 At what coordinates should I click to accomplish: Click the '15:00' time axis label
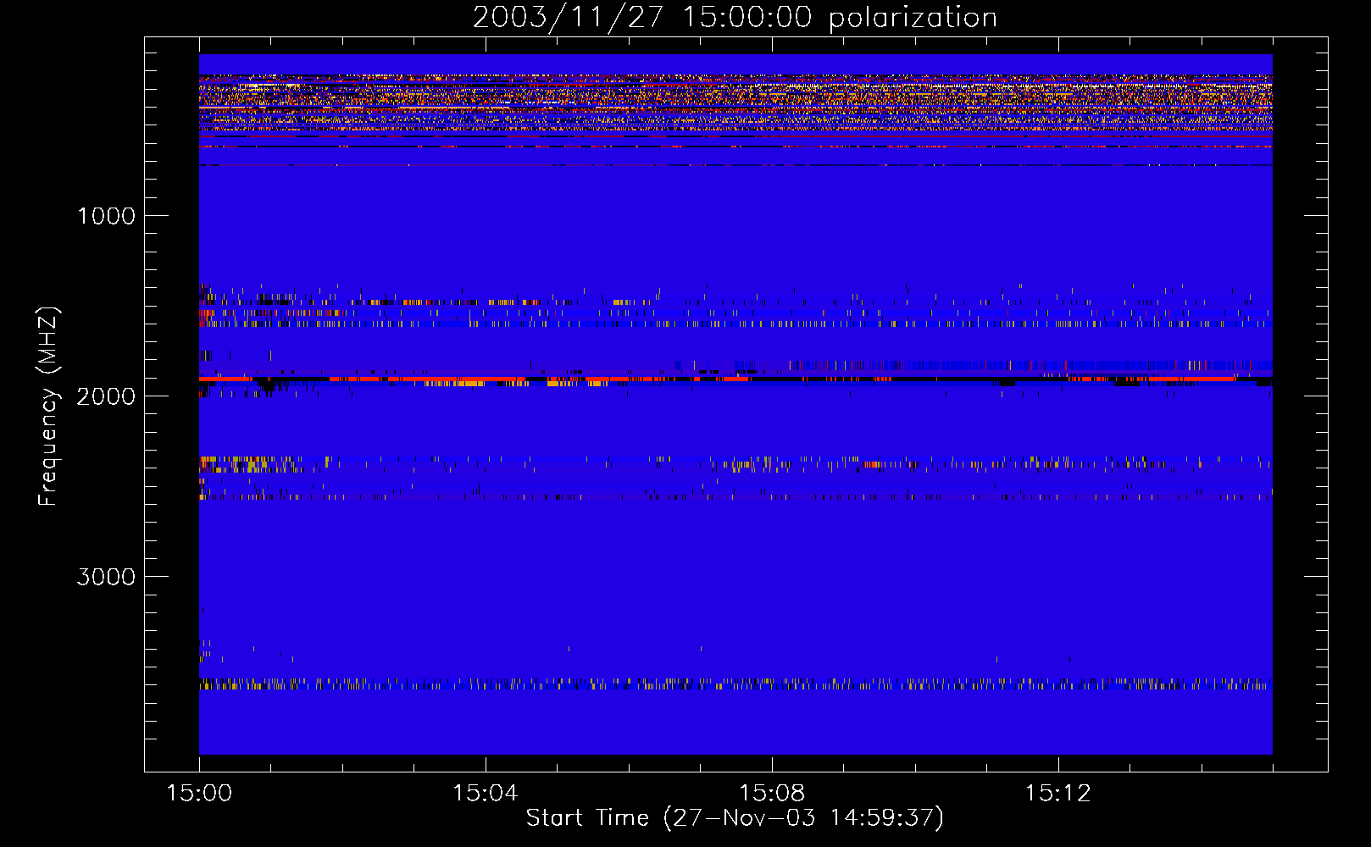tap(199, 794)
